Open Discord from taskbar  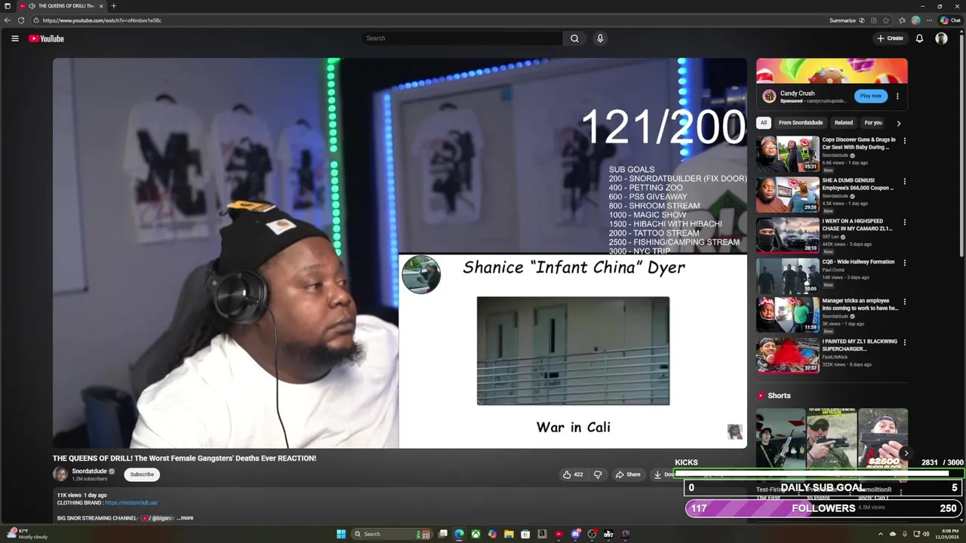point(576,534)
